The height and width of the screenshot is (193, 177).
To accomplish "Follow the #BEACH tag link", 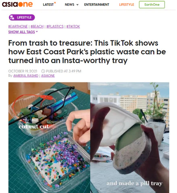I will coord(37,27).
